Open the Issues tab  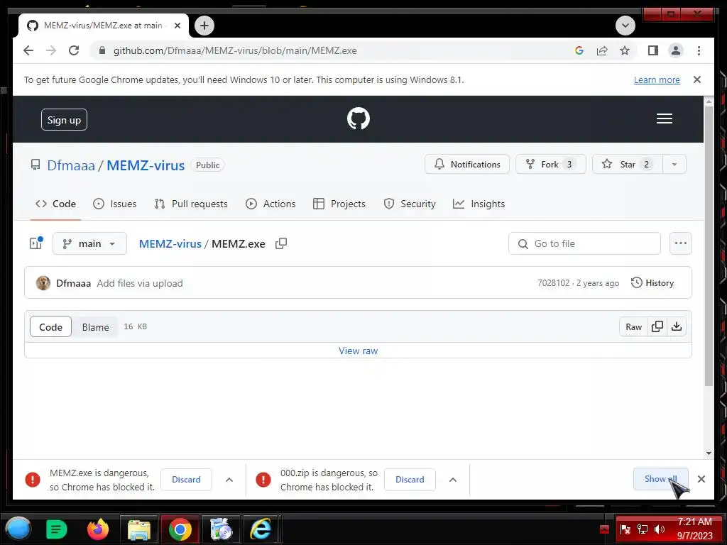click(x=114, y=204)
